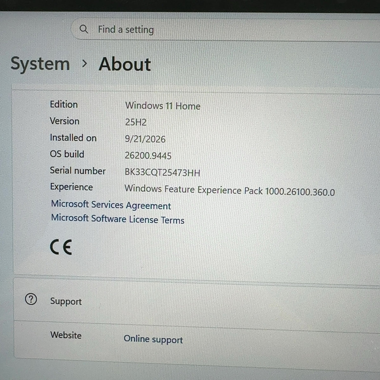The image size is (380, 380).
Task: Click the OS build label
Action: [x=67, y=154]
